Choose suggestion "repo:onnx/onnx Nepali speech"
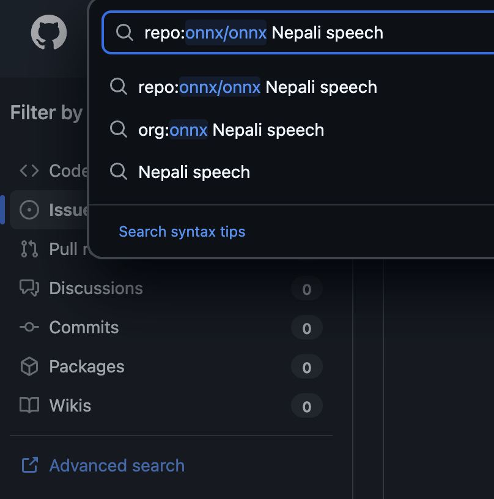494x499 pixels. [x=257, y=87]
